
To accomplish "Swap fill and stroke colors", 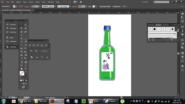I will (x=26, y=72).
